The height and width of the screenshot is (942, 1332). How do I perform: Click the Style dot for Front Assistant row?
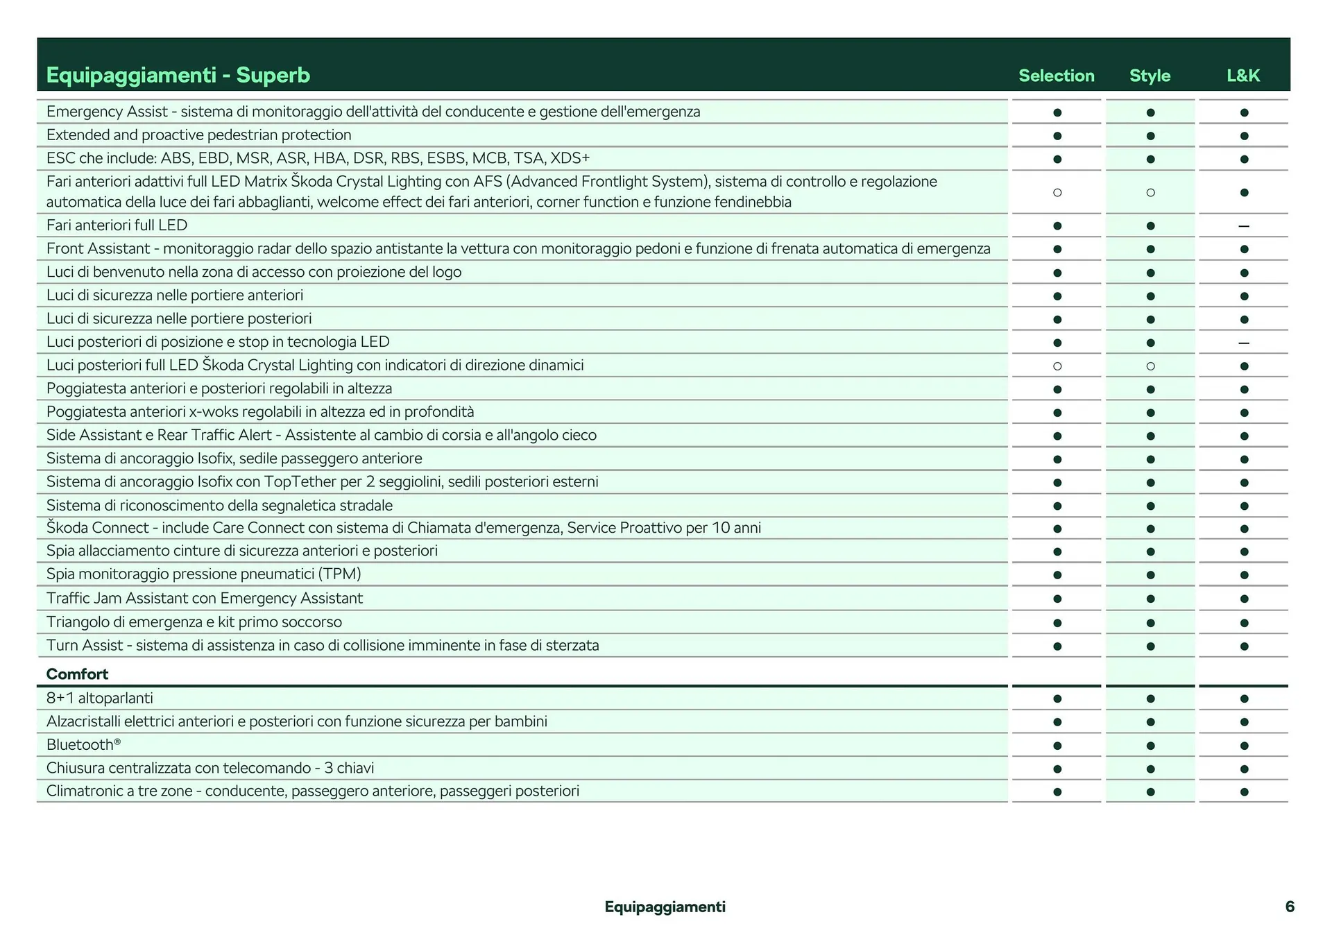coord(1150,248)
